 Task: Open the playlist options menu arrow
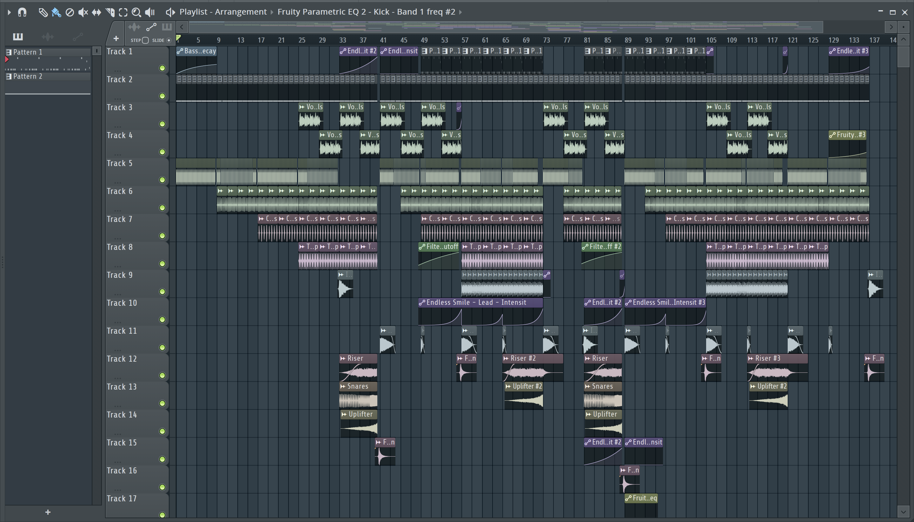(9, 12)
